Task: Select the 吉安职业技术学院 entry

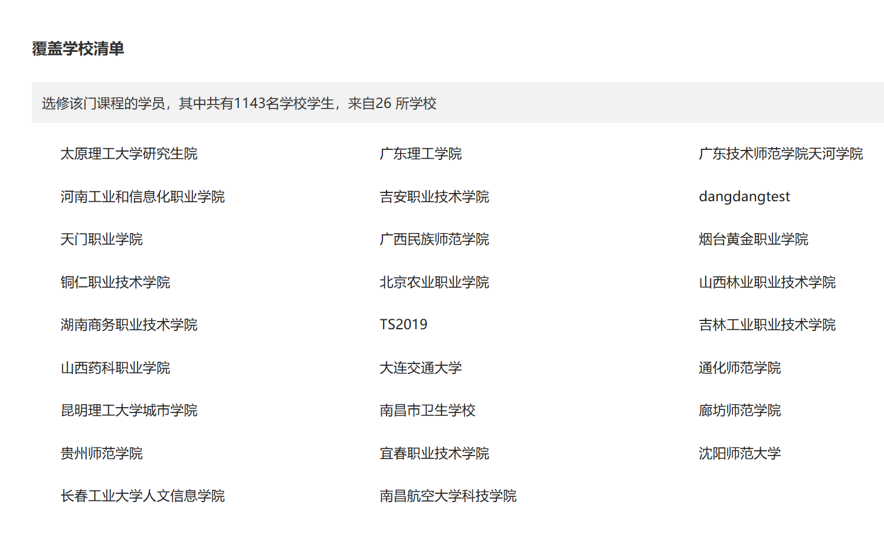Action: coord(434,197)
